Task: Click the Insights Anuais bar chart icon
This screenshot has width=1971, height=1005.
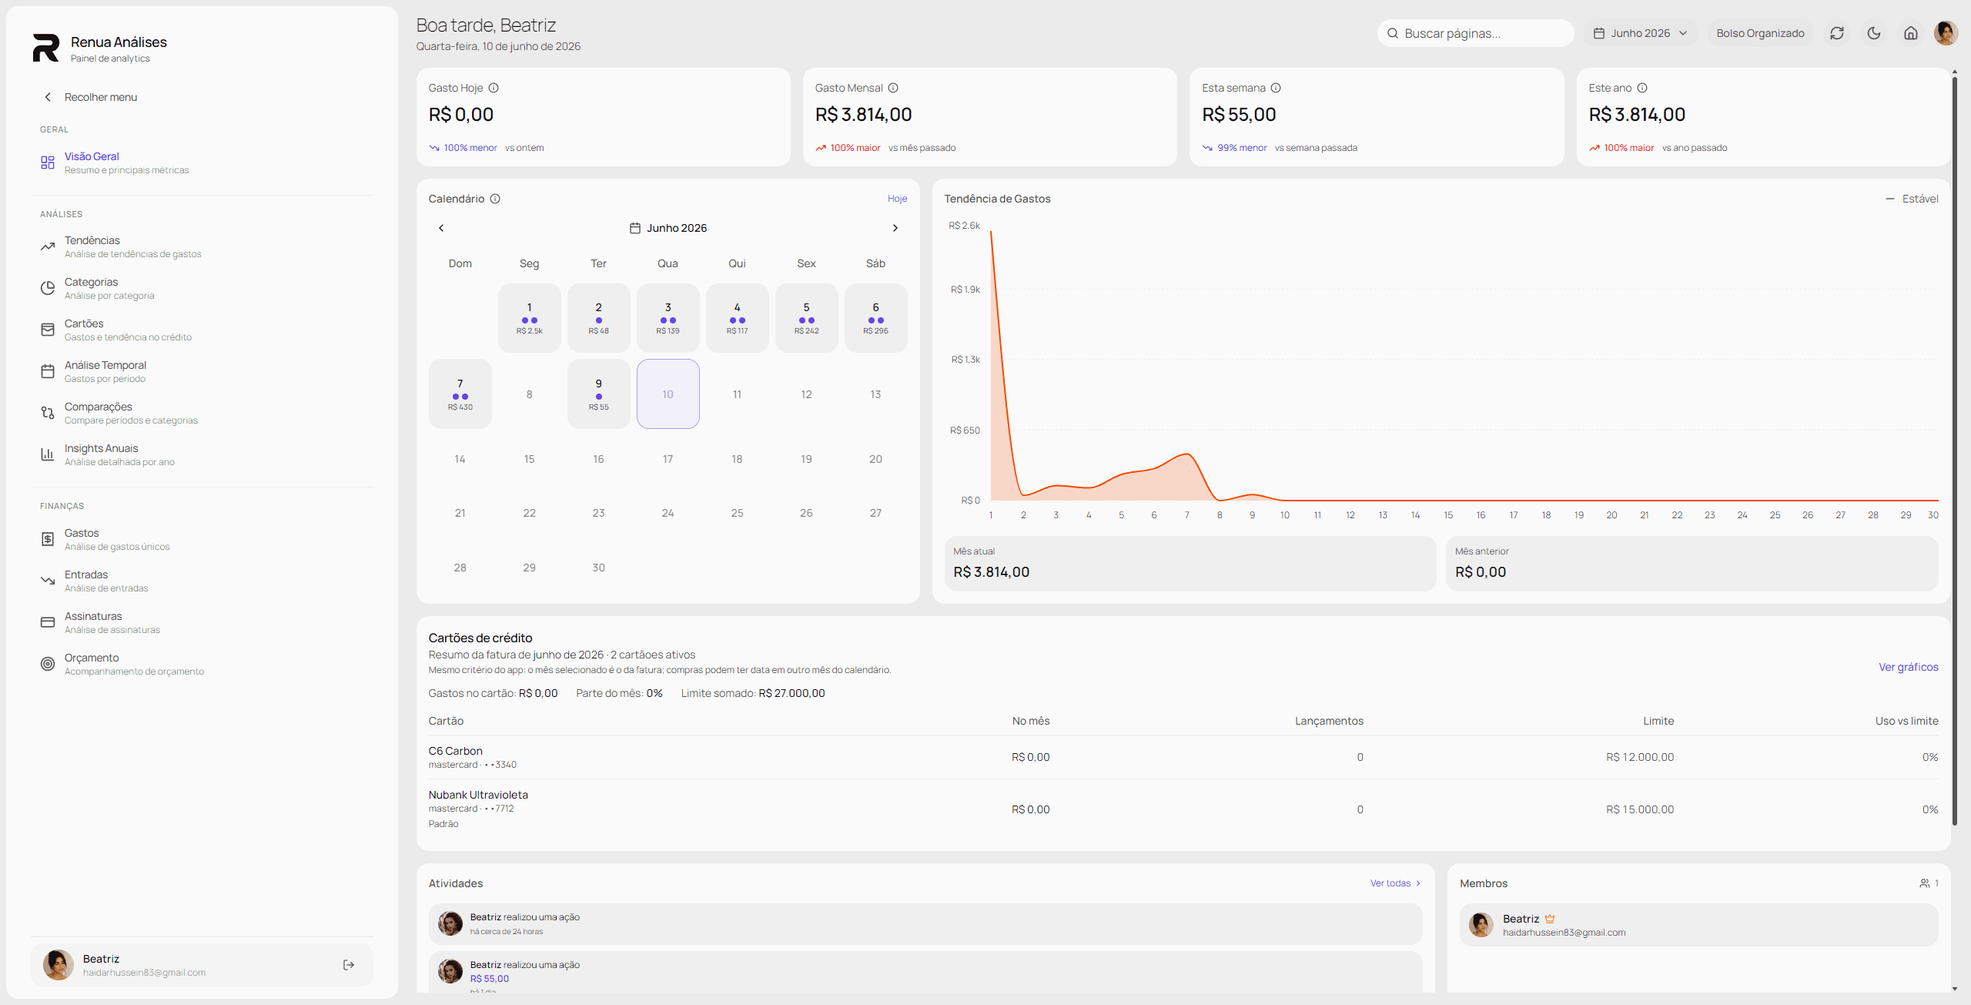Action: pyautogui.click(x=48, y=454)
